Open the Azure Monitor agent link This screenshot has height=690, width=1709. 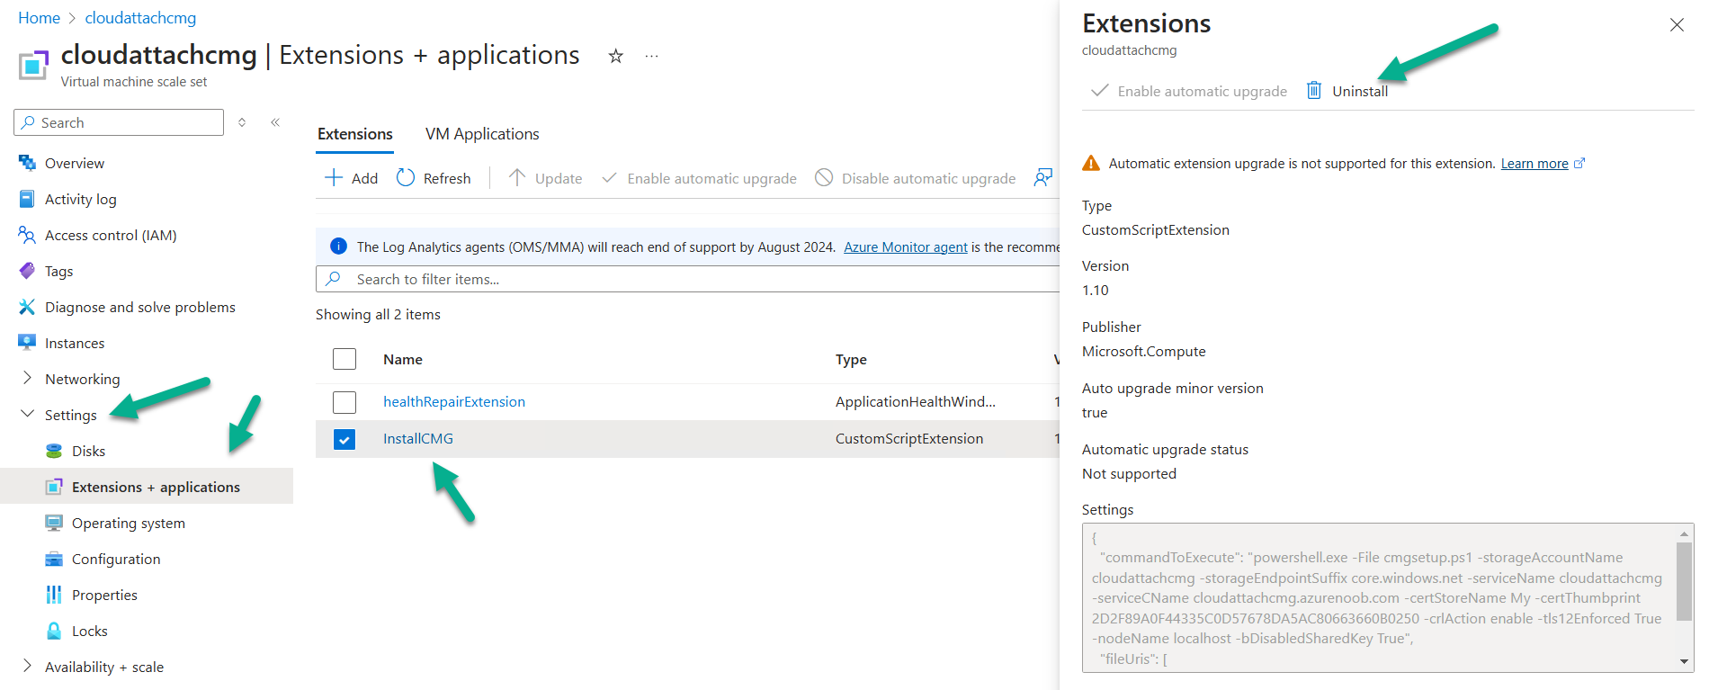(906, 247)
